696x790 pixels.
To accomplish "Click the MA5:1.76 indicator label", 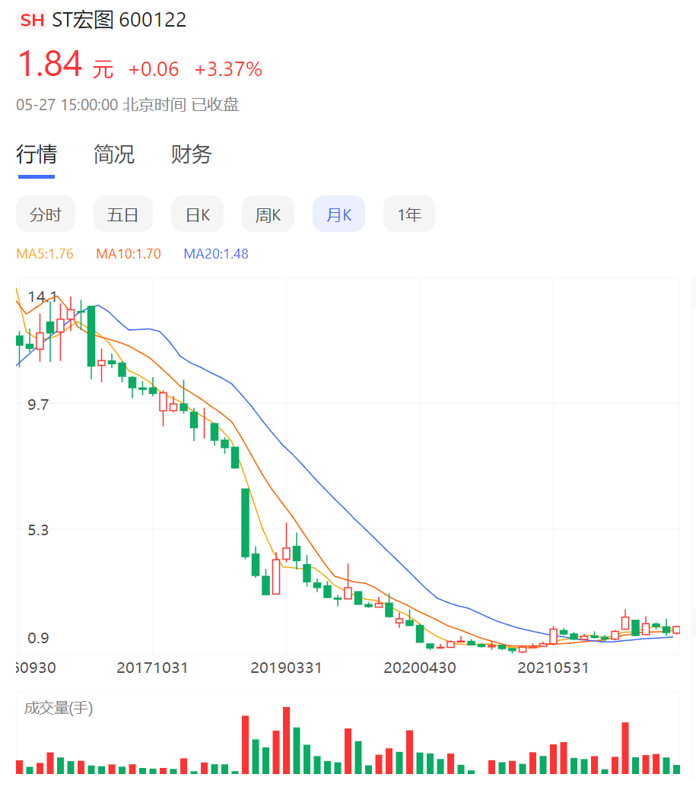I will click(x=45, y=254).
